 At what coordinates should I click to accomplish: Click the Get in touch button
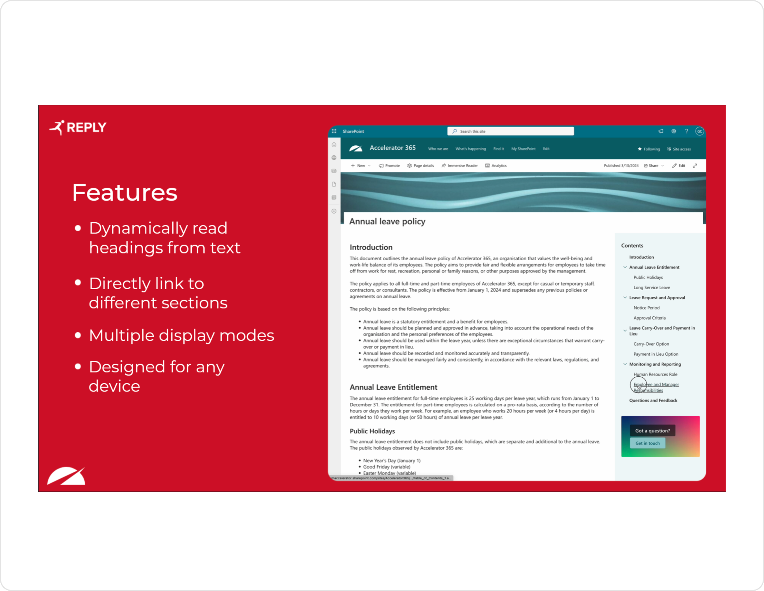click(x=647, y=443)
